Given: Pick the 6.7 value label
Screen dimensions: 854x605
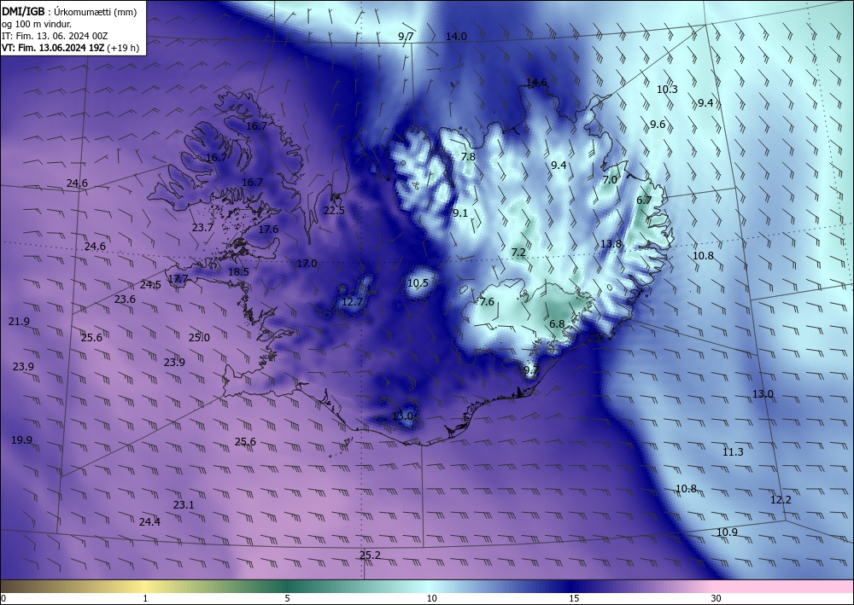Looking at the screenshot, I should 644,201.
